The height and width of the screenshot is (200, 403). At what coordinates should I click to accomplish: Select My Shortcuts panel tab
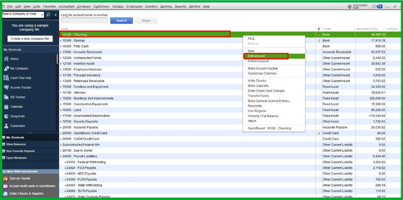click(x=30, y=138)
